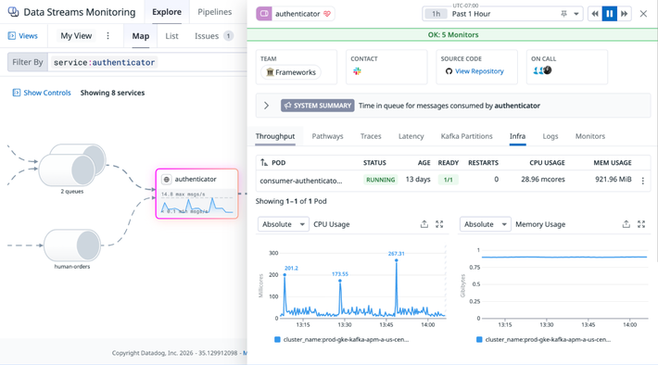658x365 pixels.
Task: Click the authenticator throughput sparkline thumbnail
Action: click(x=196, y=204)
